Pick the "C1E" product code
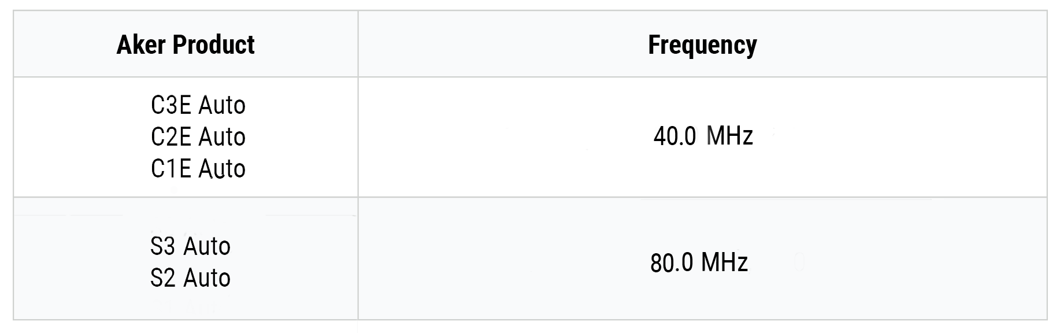The height and width of the screenshot is (333, 1060). (x=171, y=169)
